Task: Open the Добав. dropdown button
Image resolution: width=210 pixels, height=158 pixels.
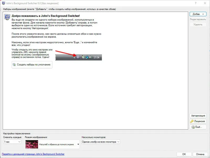Action: click(198, 14)
